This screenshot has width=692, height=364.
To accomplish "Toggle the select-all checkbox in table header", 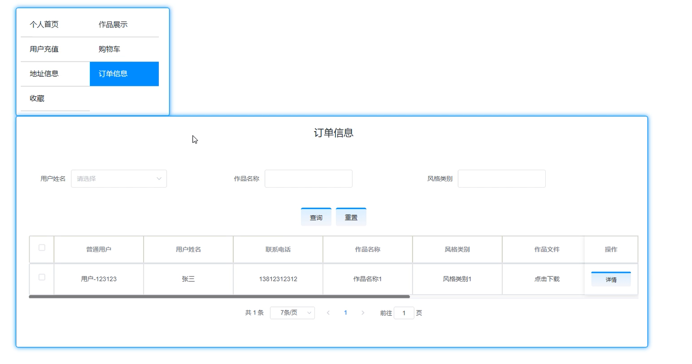I will [x=42, y=248].
